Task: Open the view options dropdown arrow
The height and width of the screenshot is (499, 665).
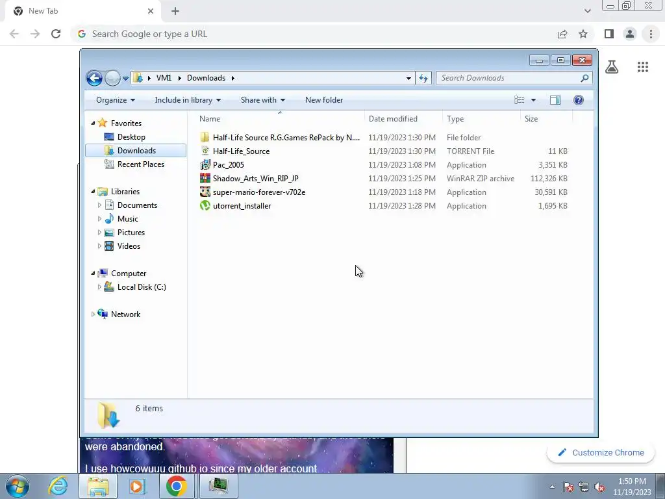Action: coord(533,100)
